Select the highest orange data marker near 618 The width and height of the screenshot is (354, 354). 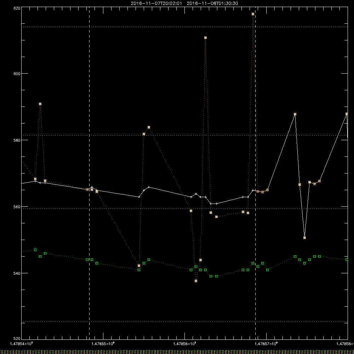(x=253, y=14)
